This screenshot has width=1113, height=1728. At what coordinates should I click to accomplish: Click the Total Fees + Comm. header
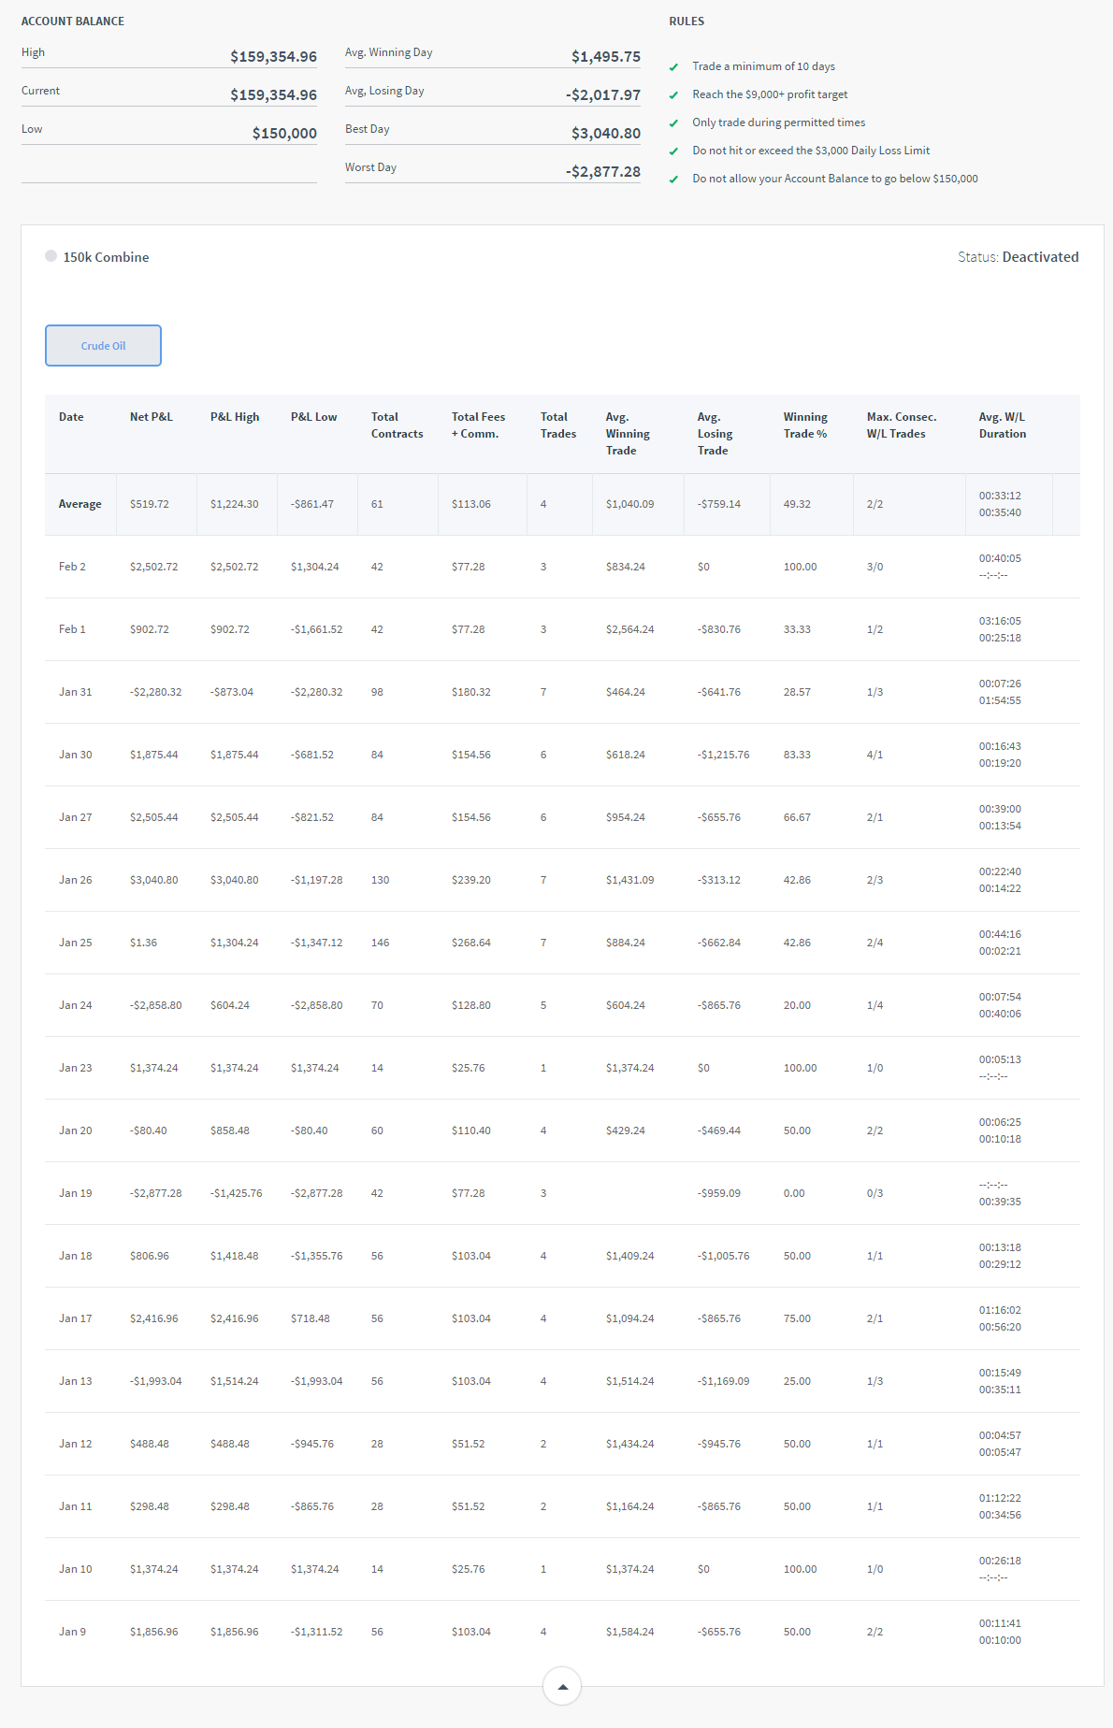(x=478, y=425)
